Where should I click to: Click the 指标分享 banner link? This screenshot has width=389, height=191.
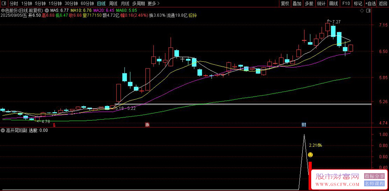[374, 176]
